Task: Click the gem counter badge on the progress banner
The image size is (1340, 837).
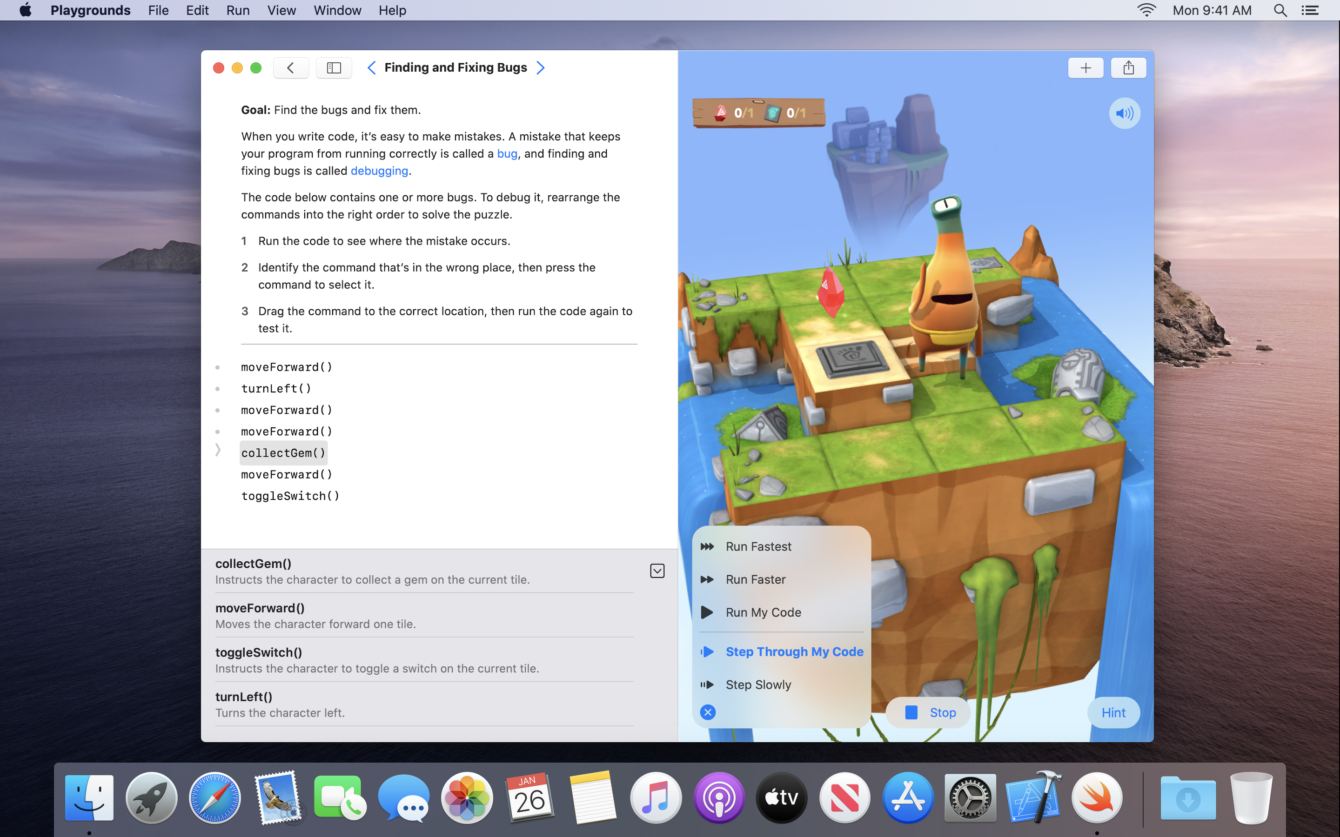Action: [731, 113]
